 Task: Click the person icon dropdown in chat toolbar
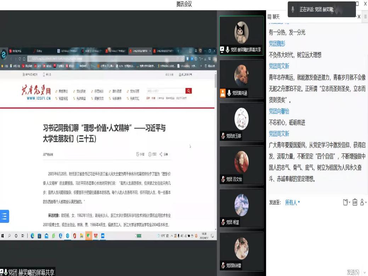[x=363, y=202]
